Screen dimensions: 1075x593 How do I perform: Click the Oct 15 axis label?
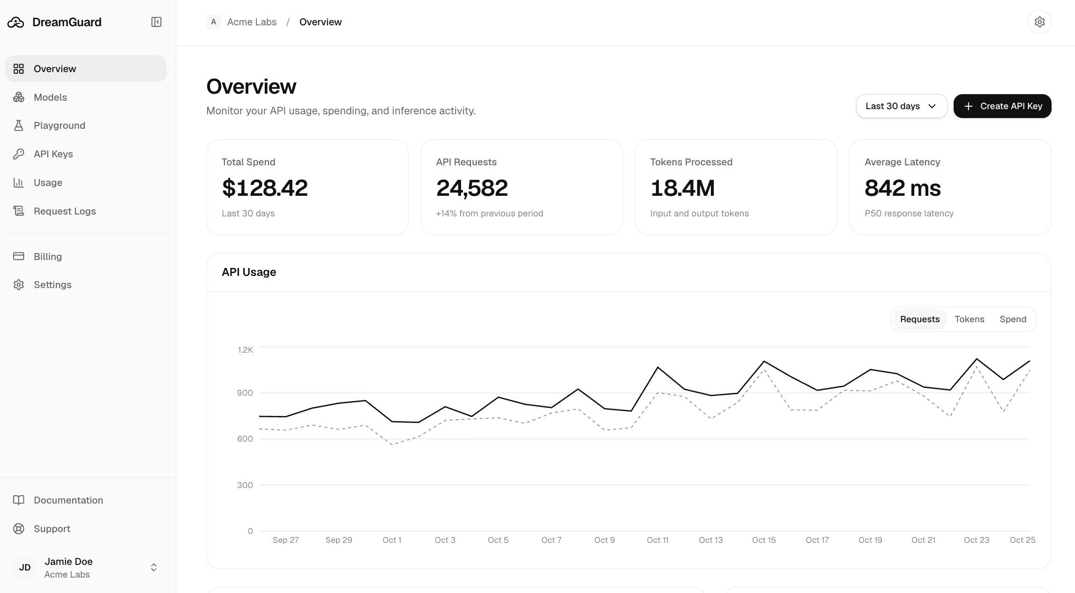point(764,540)
